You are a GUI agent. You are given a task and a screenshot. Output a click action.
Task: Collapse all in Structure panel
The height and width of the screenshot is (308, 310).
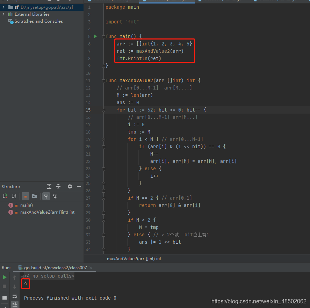pyautogui.click(x=58, y=186)
